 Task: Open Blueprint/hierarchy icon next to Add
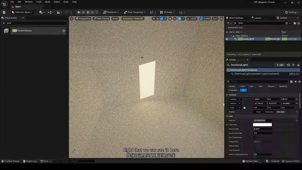[288, 65]
